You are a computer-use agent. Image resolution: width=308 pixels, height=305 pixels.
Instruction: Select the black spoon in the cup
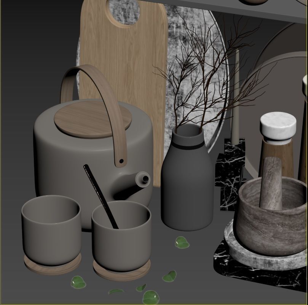coord(101,196)
